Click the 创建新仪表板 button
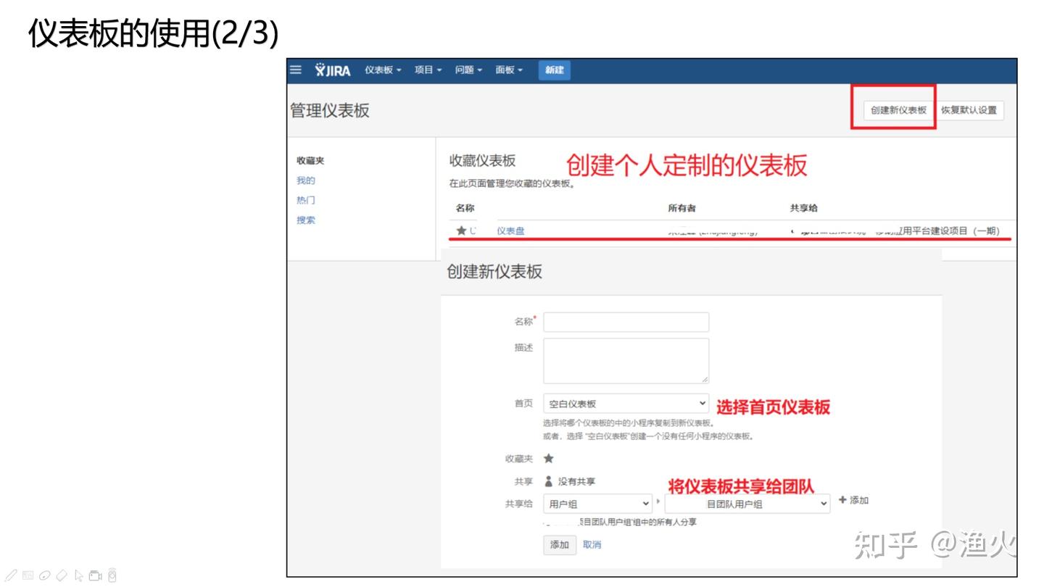Image resolution: width=1044 pixels, height=587 pixels. pyautogui.click(x=898, y=111)
